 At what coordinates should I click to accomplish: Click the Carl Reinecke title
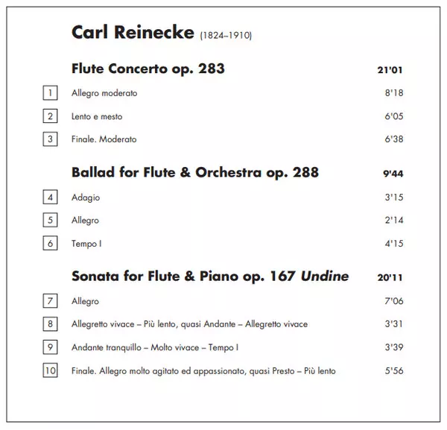[x=133, y=32]
